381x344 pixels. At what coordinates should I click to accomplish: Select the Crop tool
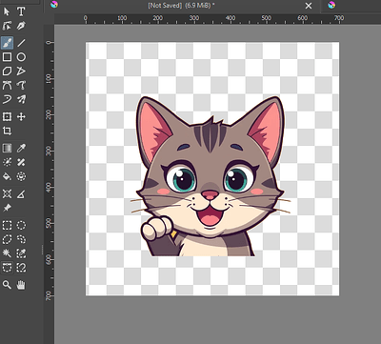click(7, 131)
